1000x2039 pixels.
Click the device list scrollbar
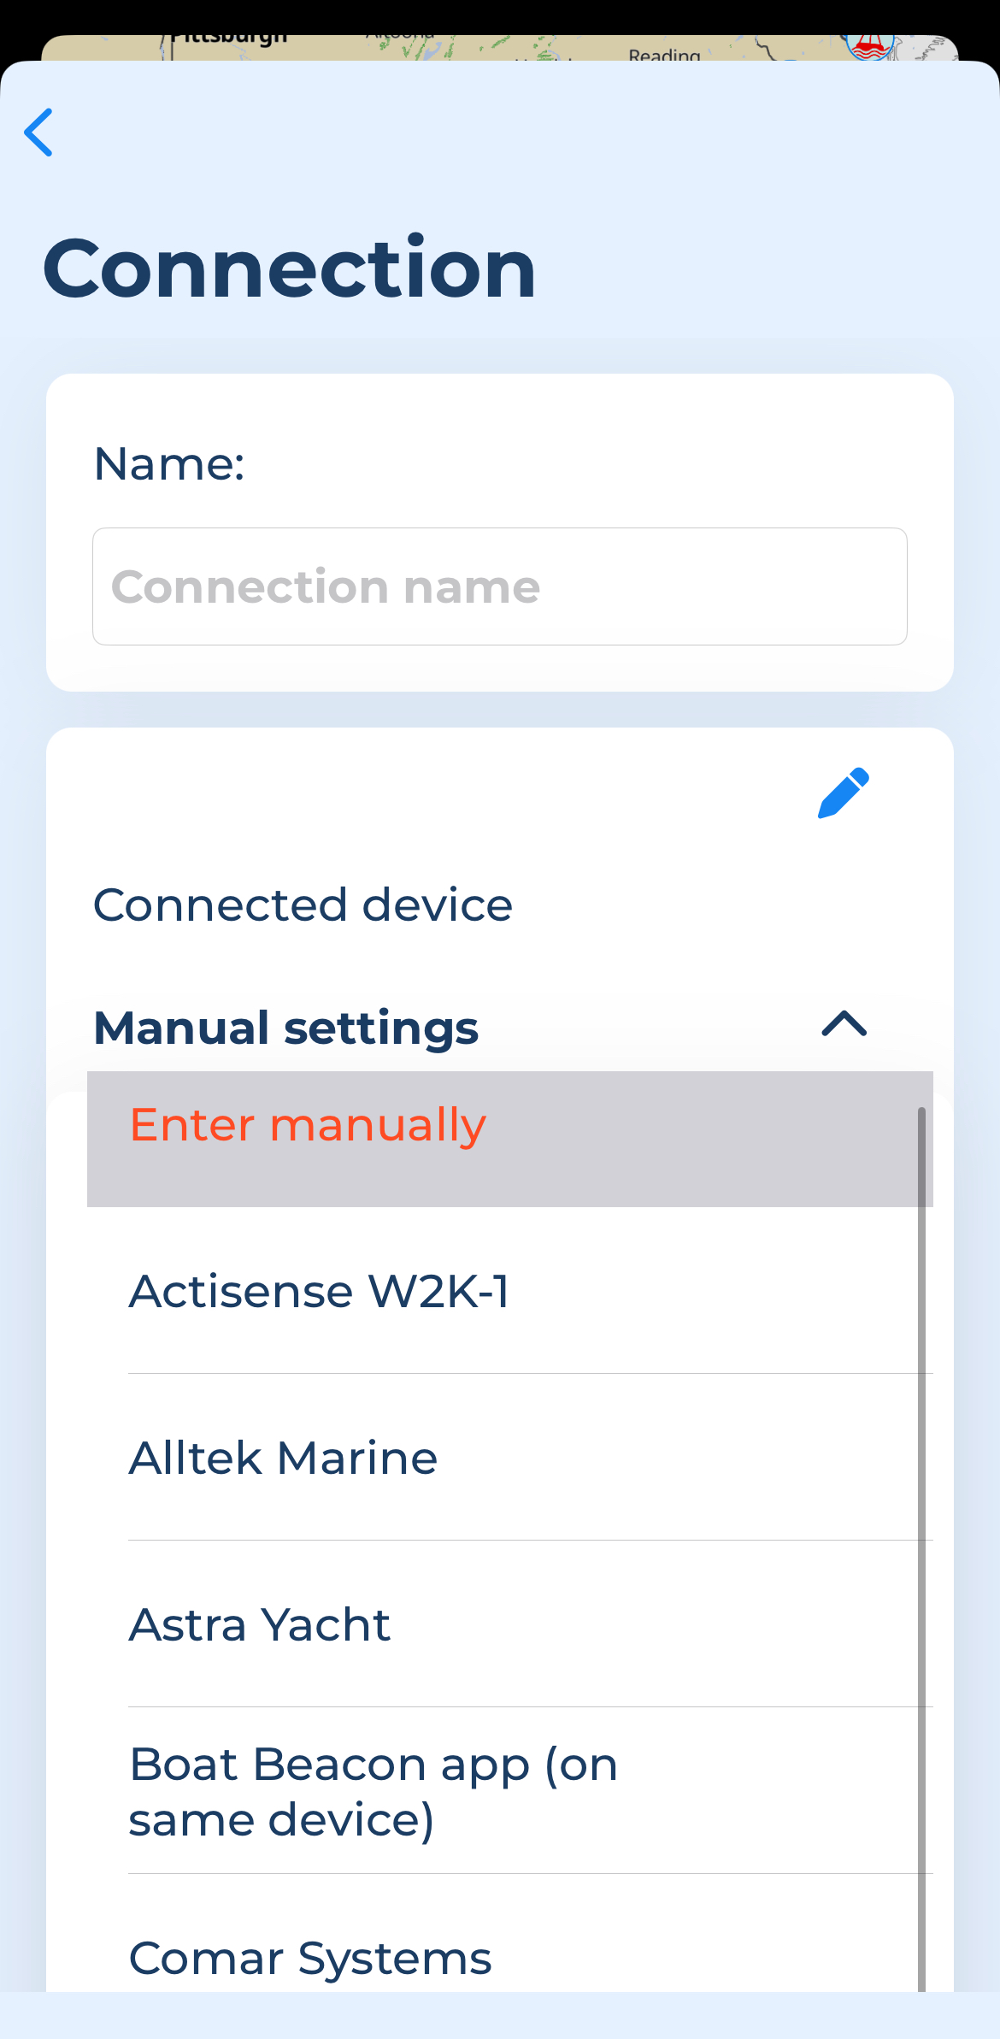[x=921, y=1548]
